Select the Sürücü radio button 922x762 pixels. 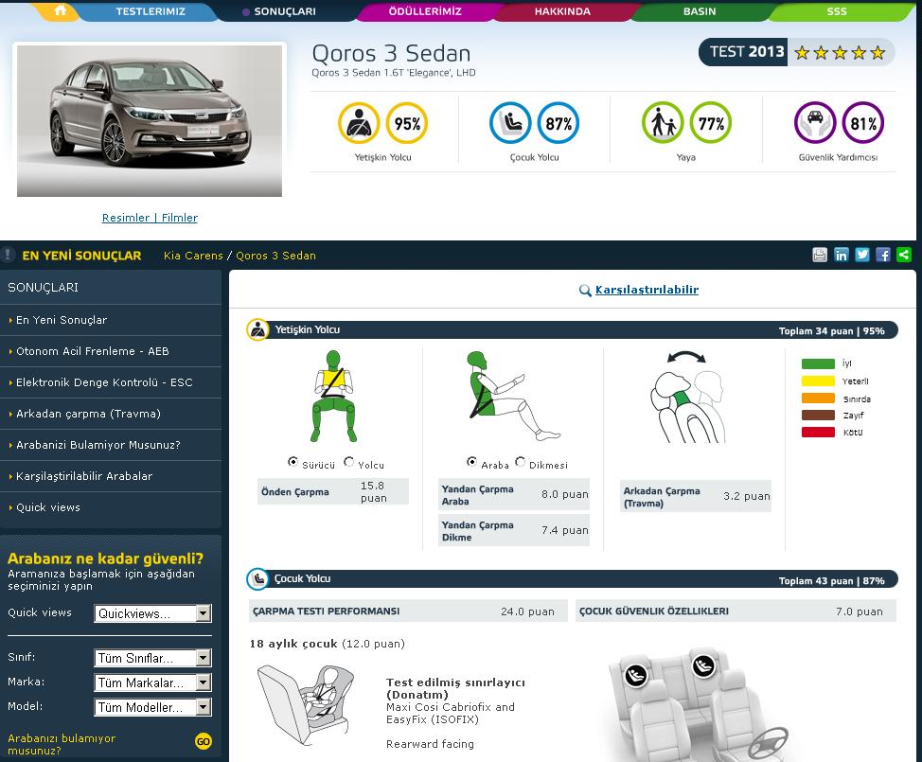pyautogui.click(x=293, y=462)
